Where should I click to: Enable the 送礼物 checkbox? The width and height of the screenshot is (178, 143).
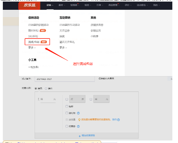67,113
